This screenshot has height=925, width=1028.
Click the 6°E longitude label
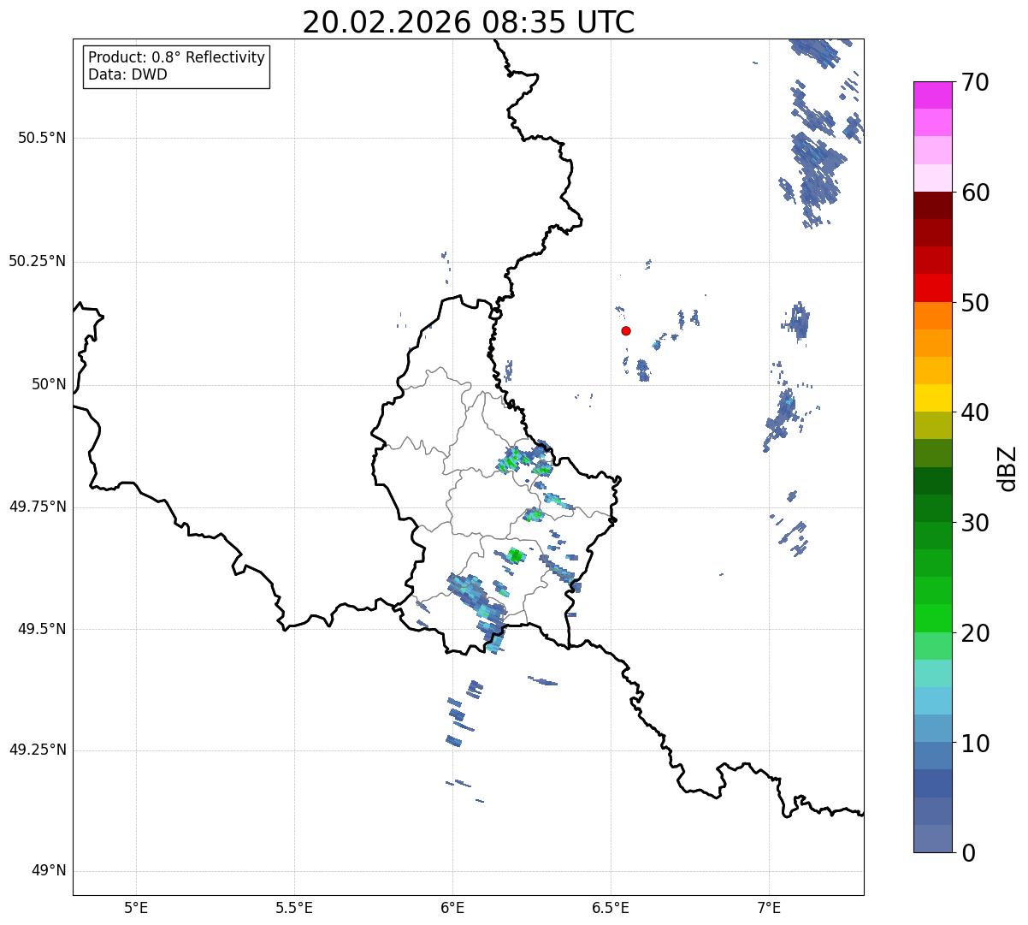(x=452, y=907)
